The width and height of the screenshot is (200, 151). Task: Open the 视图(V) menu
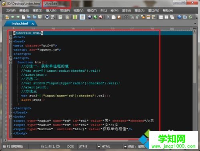tap(78, 10)
